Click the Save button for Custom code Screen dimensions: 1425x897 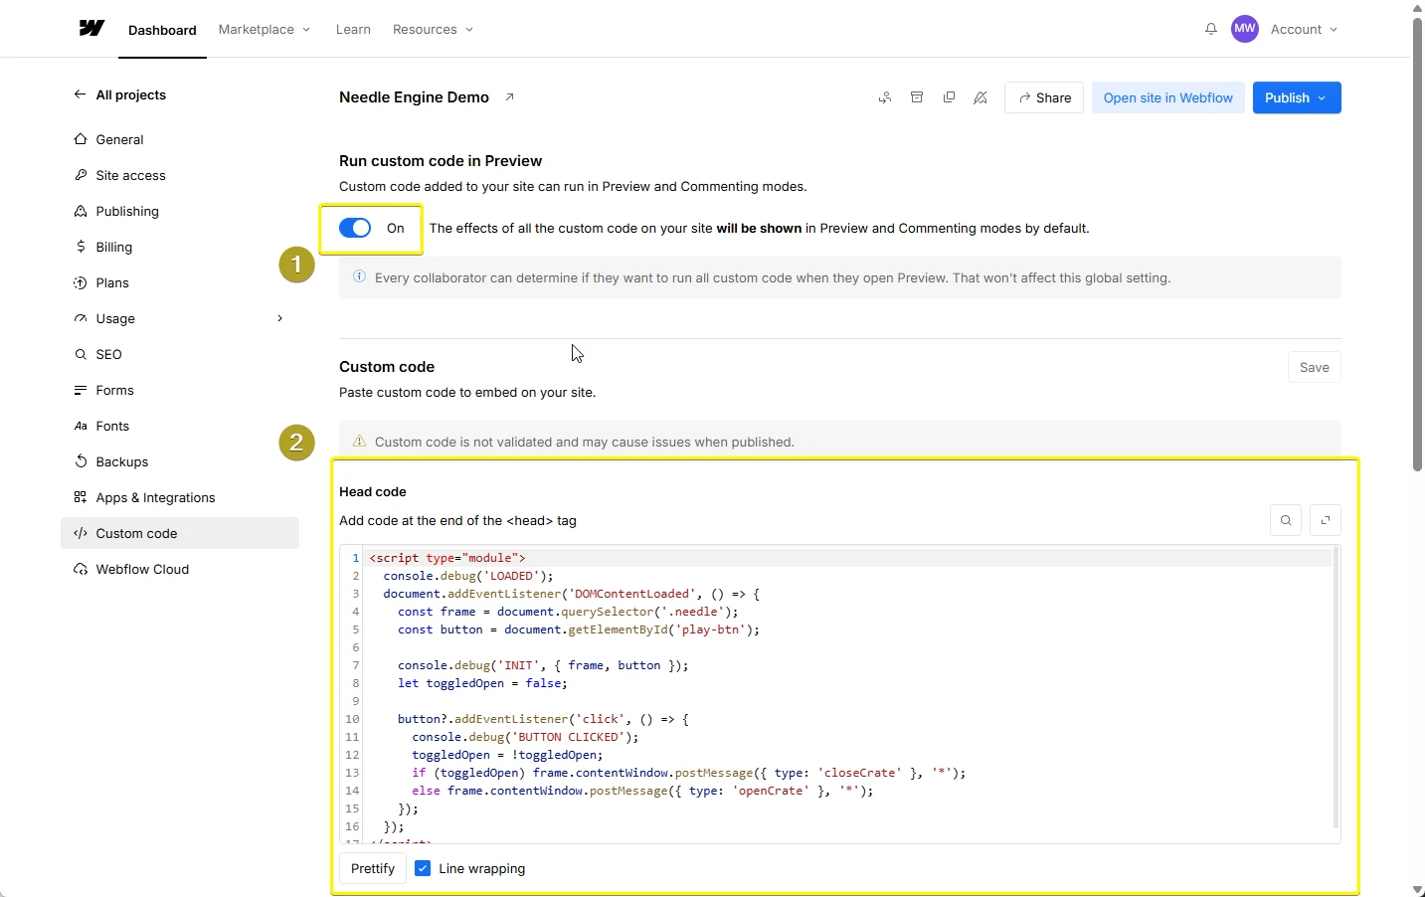point(1315,367)
